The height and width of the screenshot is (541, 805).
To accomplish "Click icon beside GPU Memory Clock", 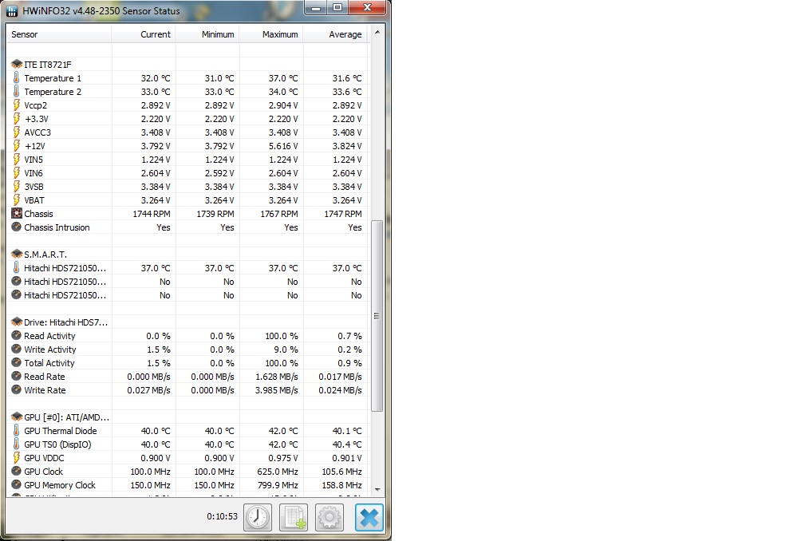I will (x=17, y=484).
